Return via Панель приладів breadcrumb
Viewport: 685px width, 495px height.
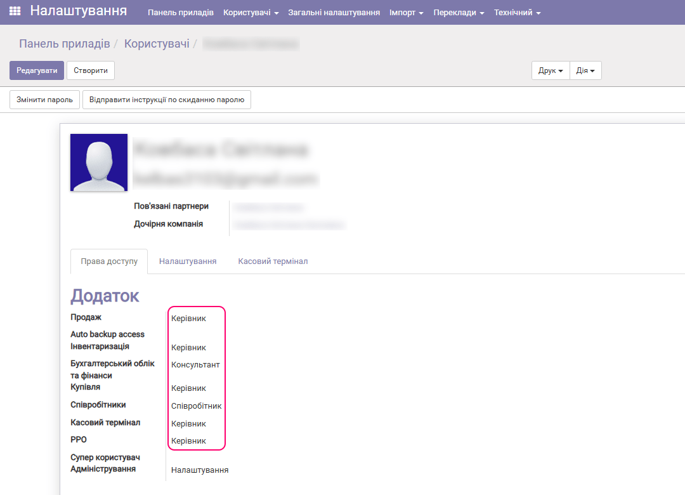pos(64,43)
